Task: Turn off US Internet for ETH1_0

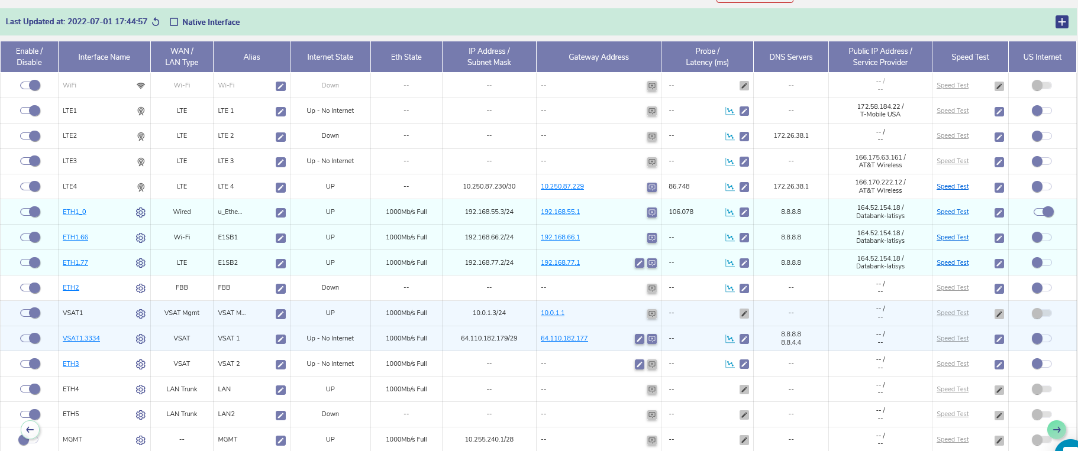Action: click(1043, 212)
